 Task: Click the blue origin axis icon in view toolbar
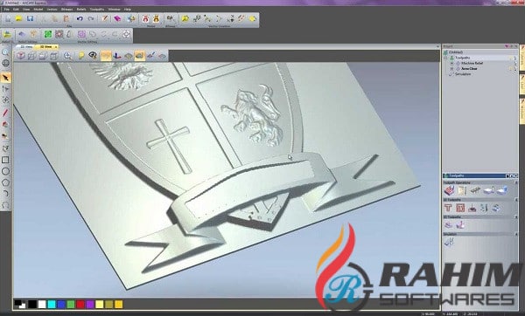pyautogui.click(x=117, y=56)
